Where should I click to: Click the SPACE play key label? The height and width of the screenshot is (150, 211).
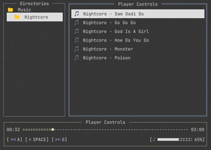pyautogui.click(x=40, y=139)
